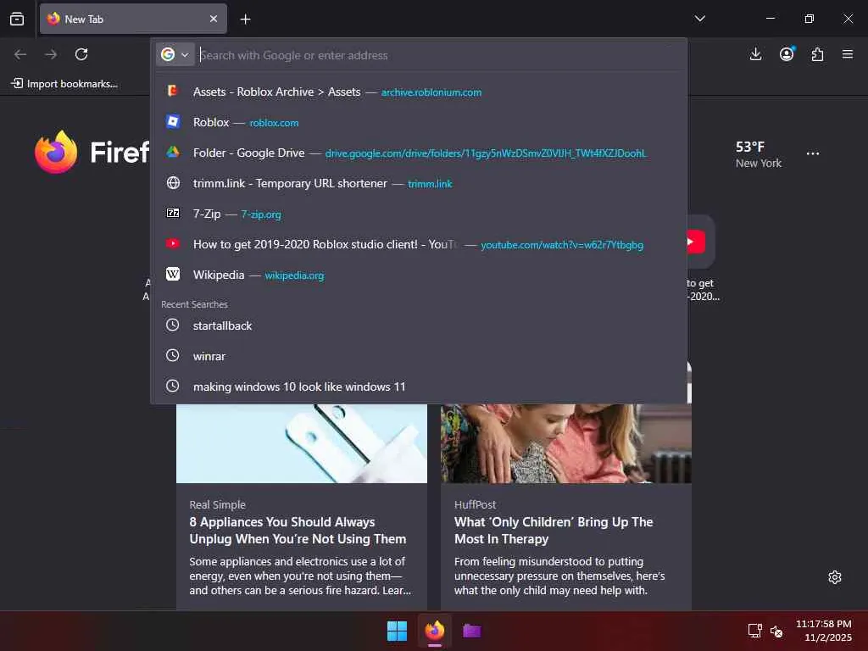
Task: Expand the Google search engine selector
Action: [x=175, y=55]
